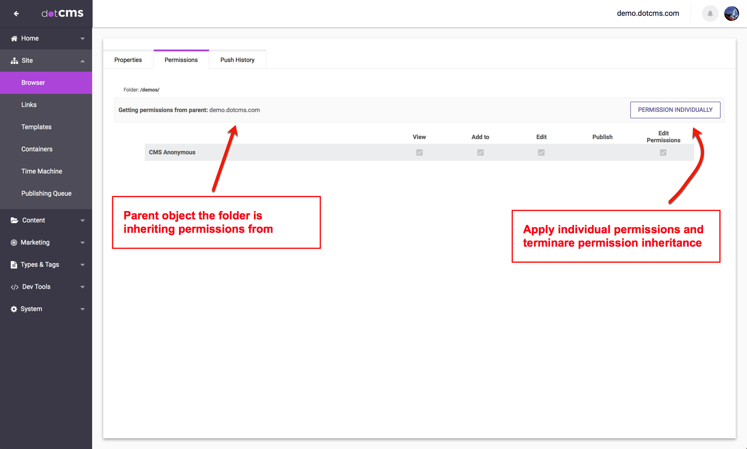The image size is (747, 449).
Task: Click the Content folder icon
Action: pos(14,220)
